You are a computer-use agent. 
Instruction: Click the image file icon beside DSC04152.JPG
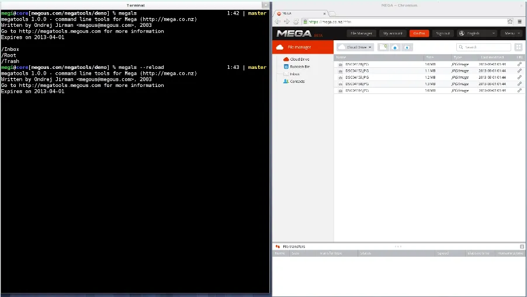(340, 71)
